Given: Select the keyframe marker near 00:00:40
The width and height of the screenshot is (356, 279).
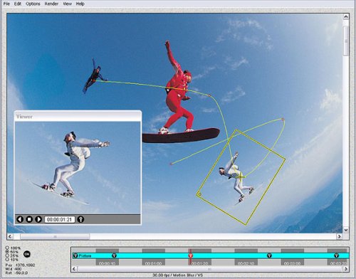Looking at the screenshot, I should click(114, 256).
